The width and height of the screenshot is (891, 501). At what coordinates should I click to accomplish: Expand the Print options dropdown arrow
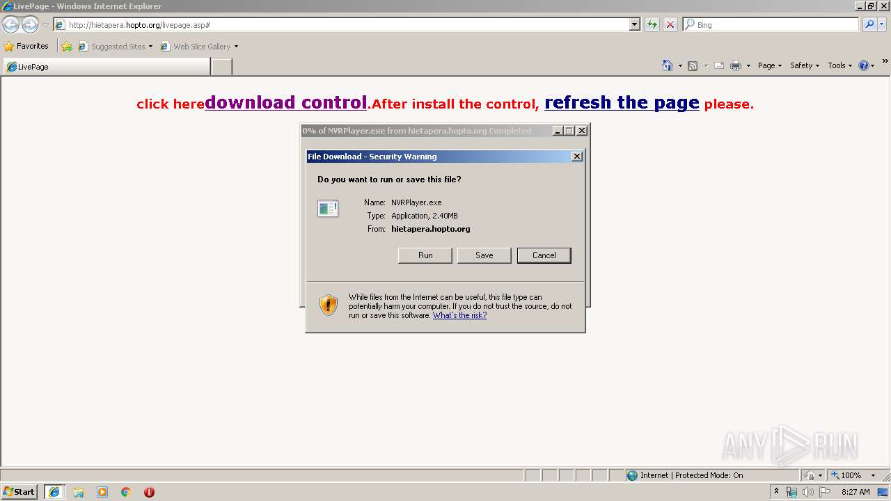(x=748, y=65)
